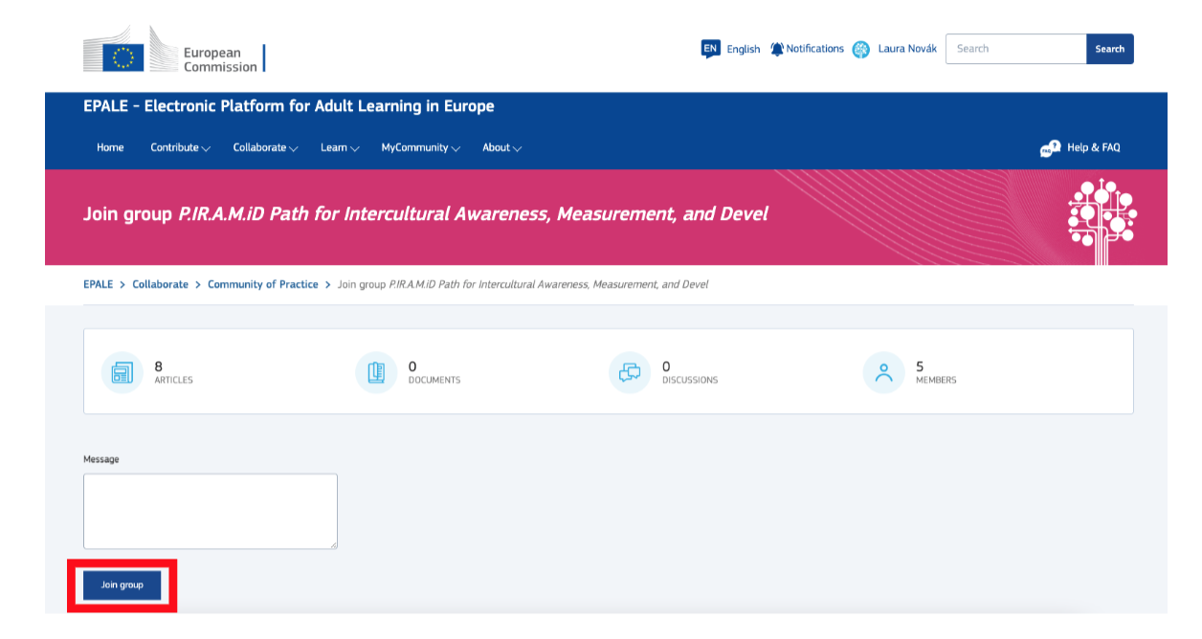Open Community of Practice breadcrumb link
The height and width of the screenshot is (639, 1202).
(x=262, y=285)
